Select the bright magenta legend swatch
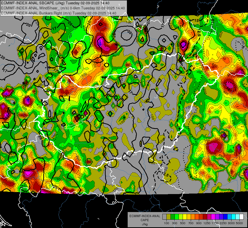 point(213,217)
